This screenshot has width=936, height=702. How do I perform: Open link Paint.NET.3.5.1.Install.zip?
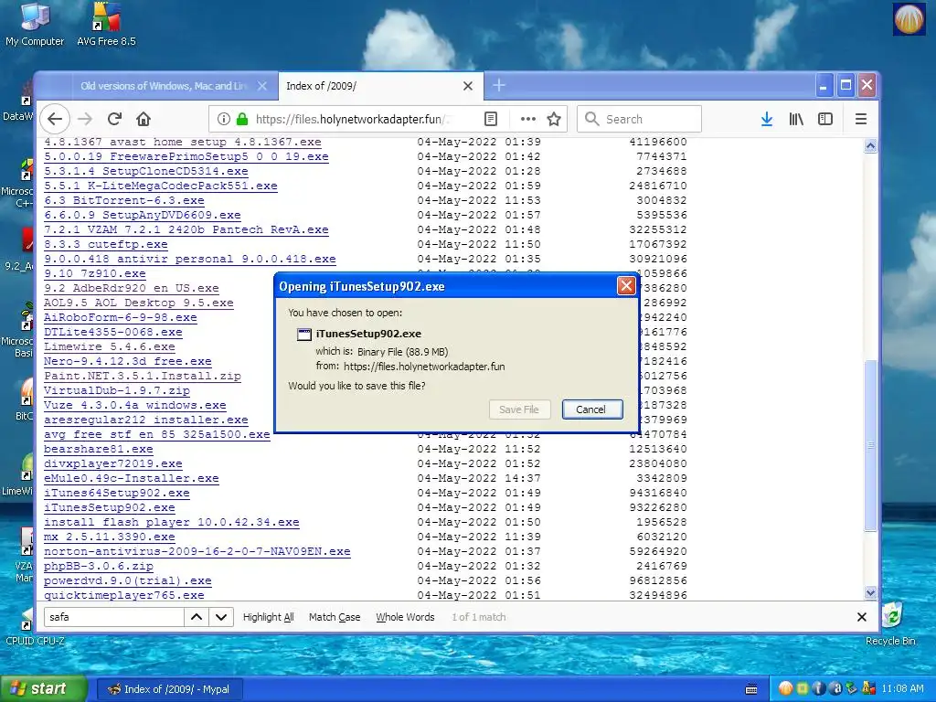click(142, 376)
